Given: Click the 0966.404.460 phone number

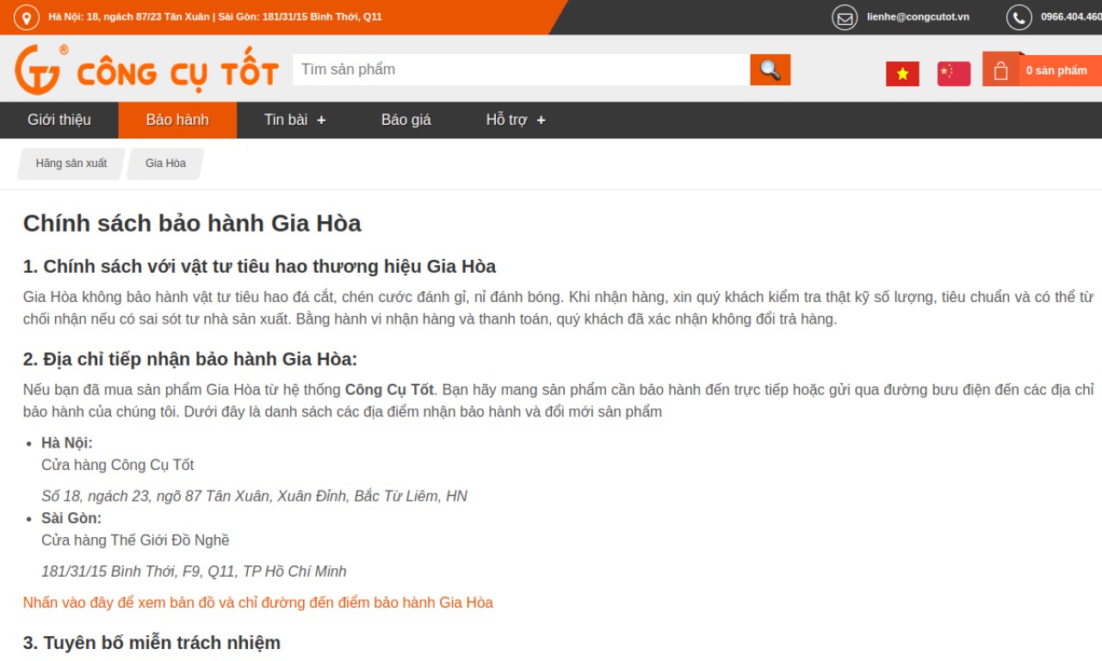Looking at the screenshot, I should click(x=1071, y=17).
